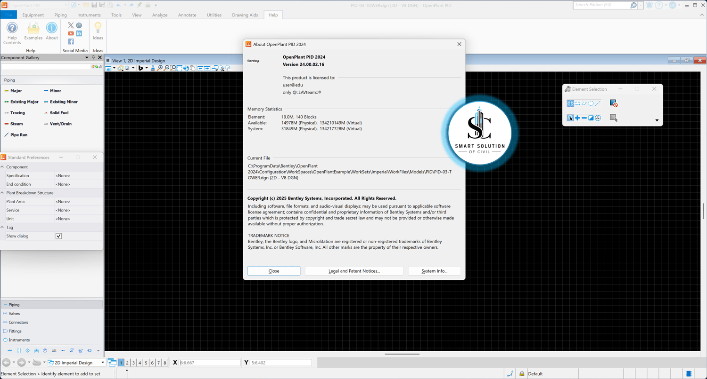
Task: Close the About dialog with Close button
Action: coord(274,271)
